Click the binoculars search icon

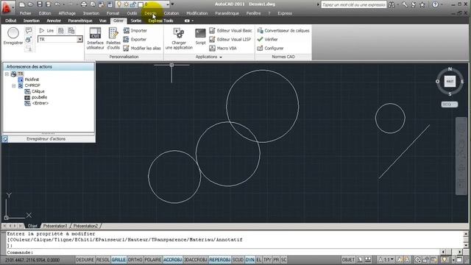(x=392, y=4)
